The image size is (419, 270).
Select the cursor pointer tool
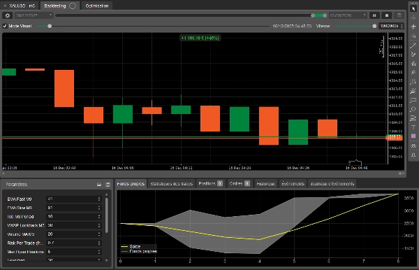tap(413, 8)
